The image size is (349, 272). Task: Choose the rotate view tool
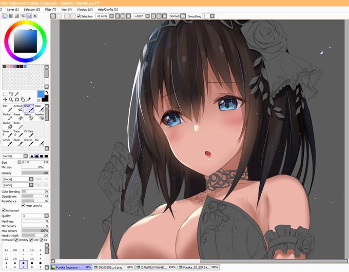click(x=17, y=100)
